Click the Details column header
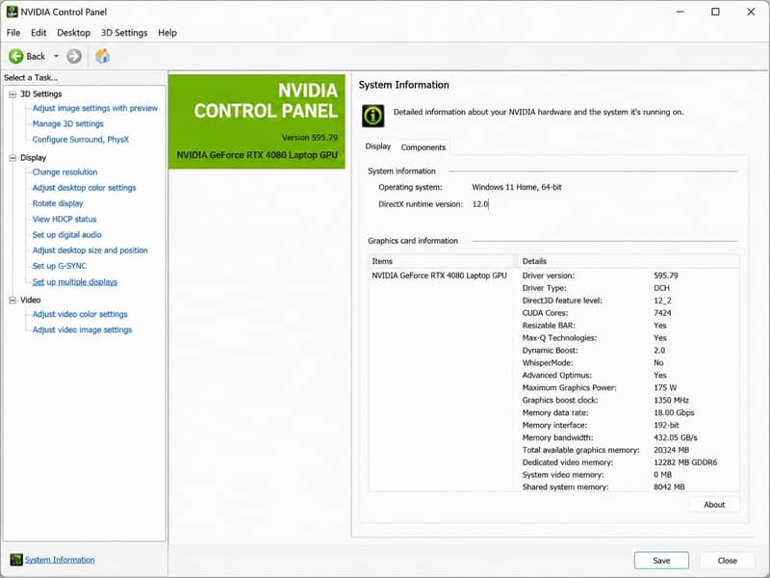770x578 pixels. point(629,261)
